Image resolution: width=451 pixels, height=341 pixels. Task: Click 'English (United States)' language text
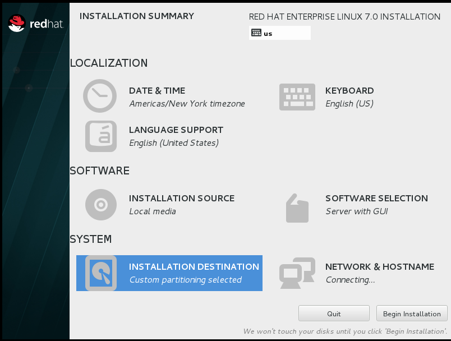tap(174, 143)
